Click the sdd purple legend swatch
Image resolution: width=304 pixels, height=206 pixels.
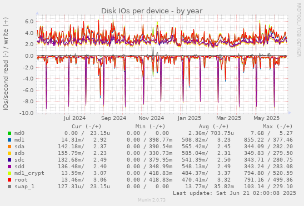click(x=9, y=167)
